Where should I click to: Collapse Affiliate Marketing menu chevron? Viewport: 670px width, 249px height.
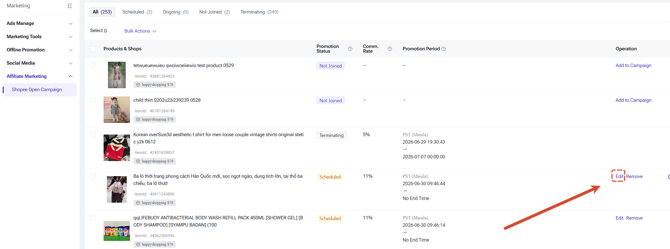pyautogui.click(x=71, y=76)
